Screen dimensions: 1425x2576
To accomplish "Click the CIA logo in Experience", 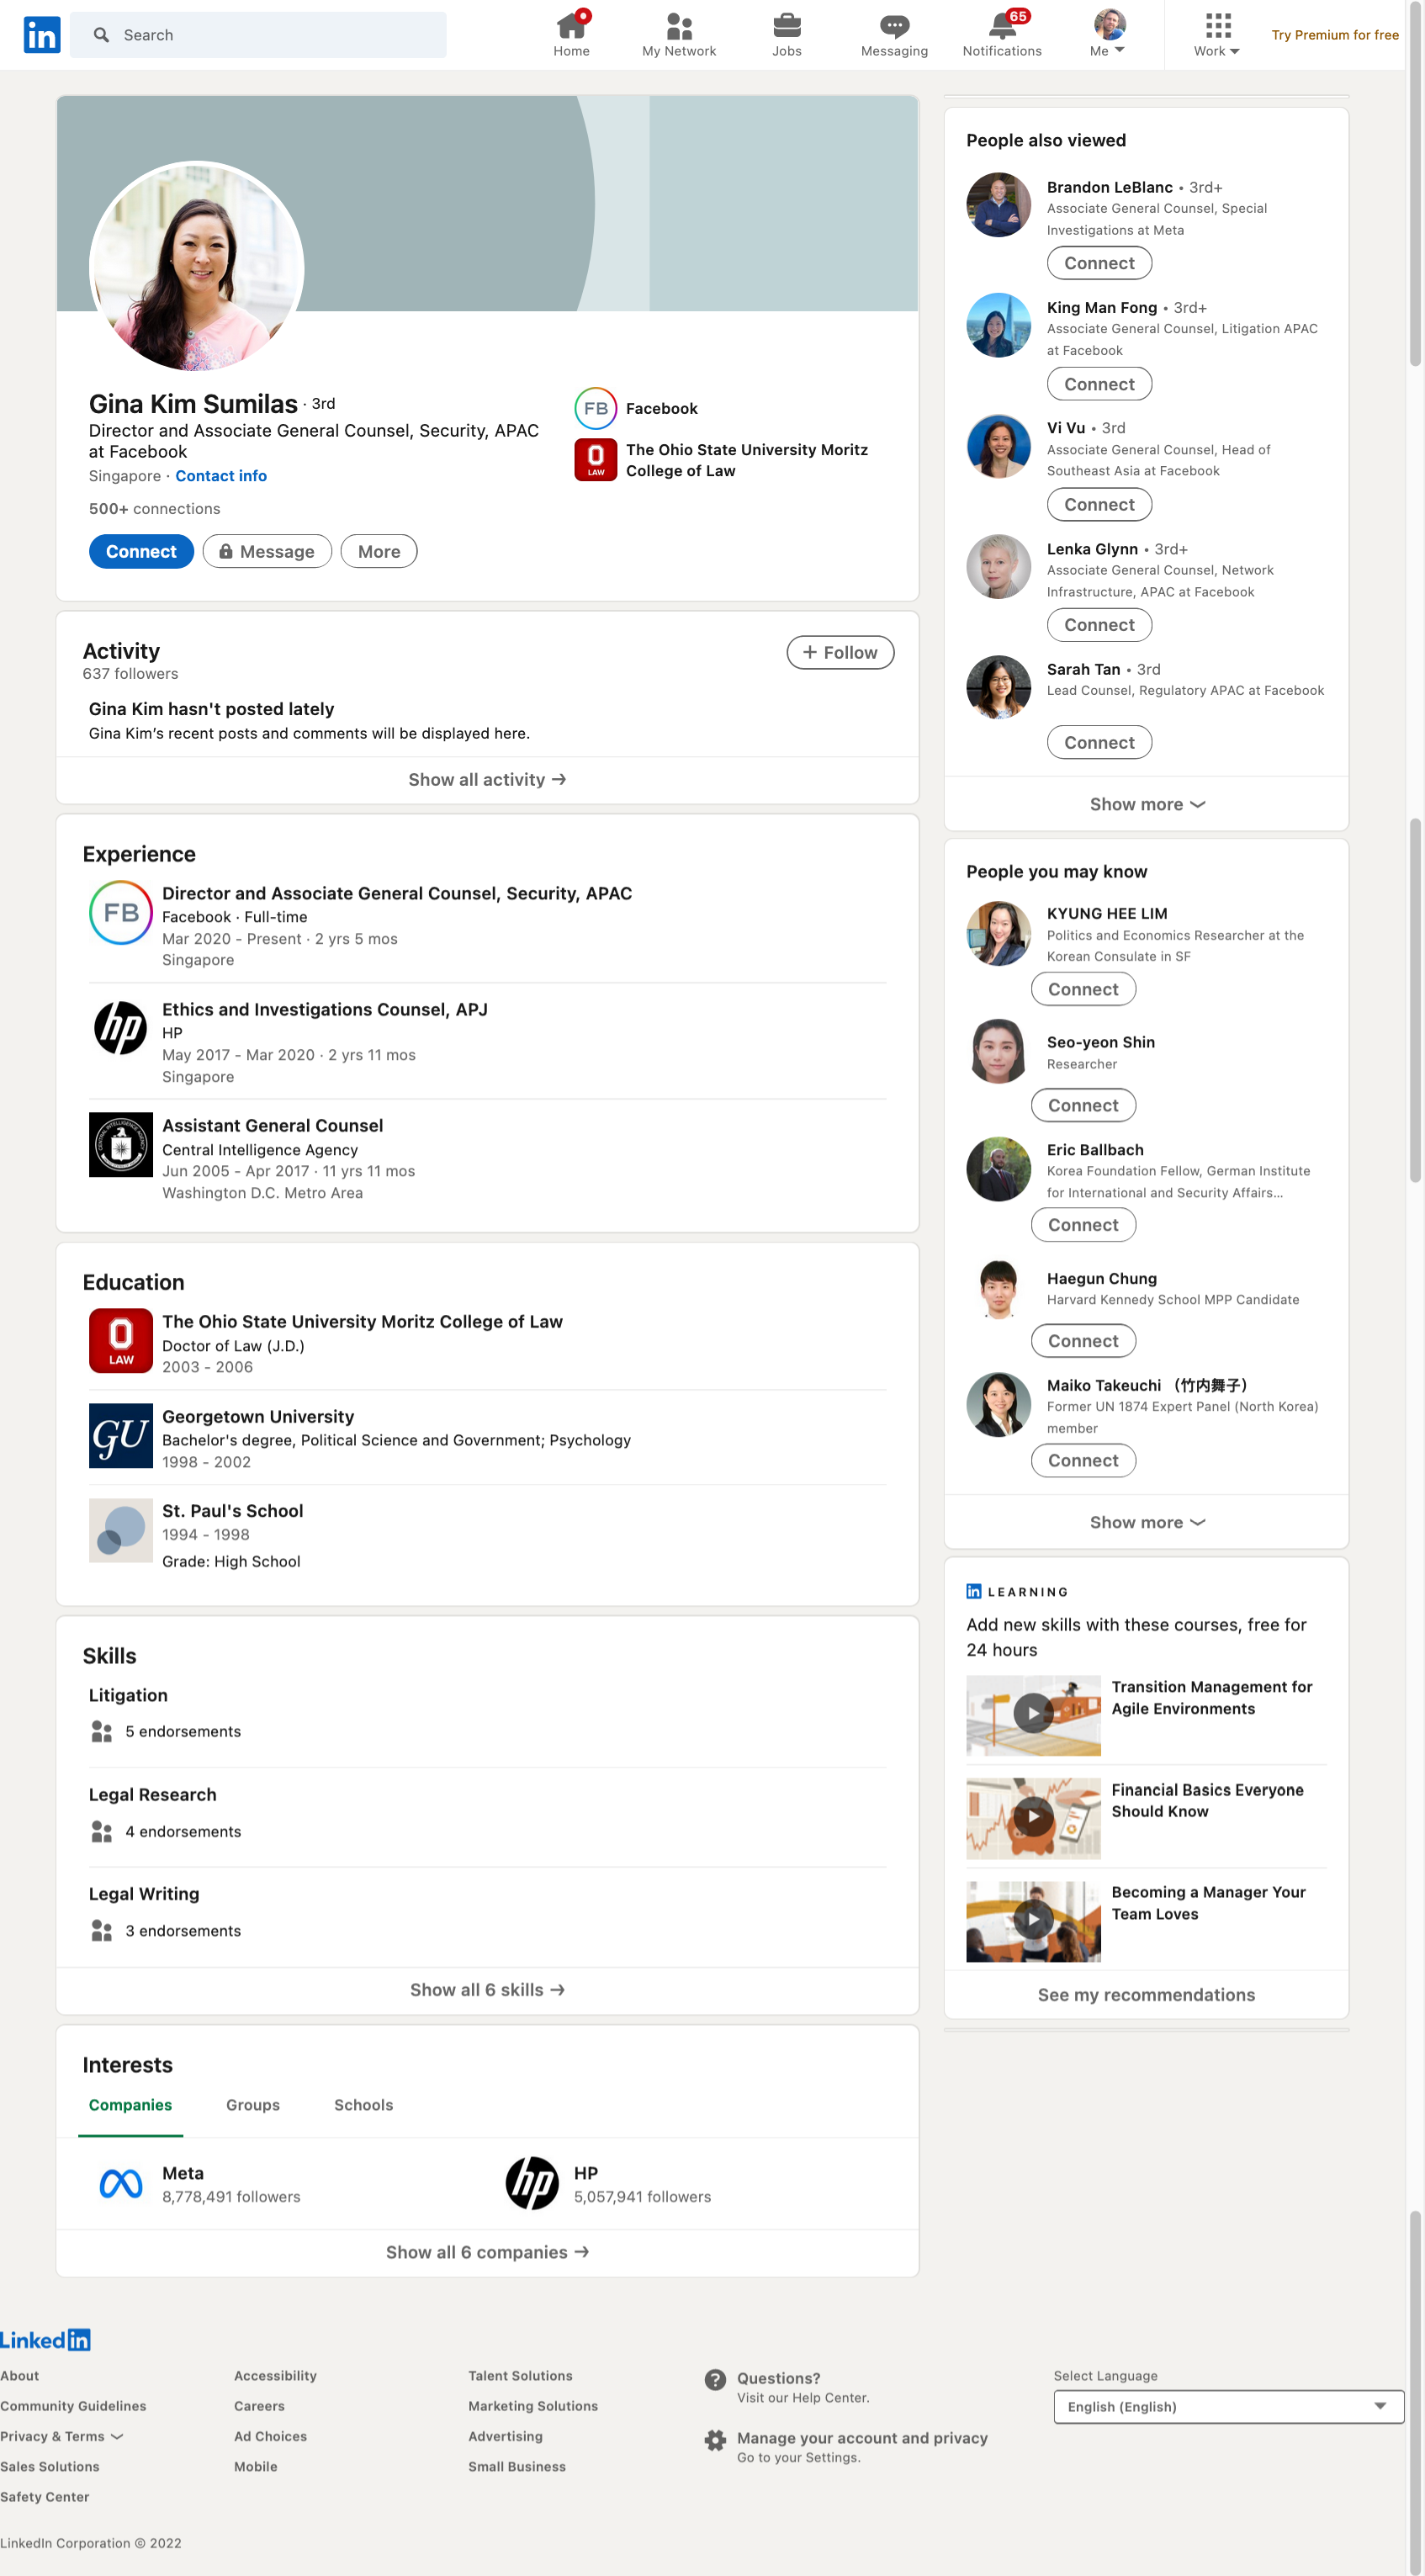I will coord(121,1144).
